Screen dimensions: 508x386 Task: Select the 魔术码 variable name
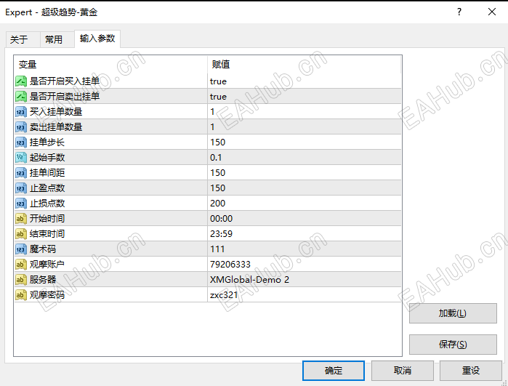pyautogui.click(x=43, y=249)
